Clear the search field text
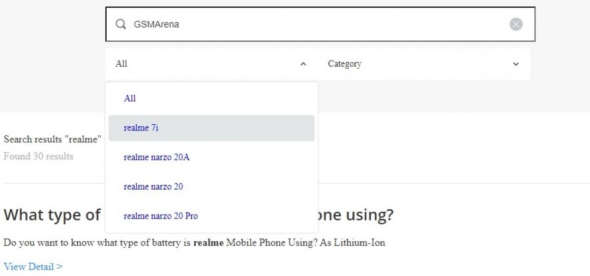 (516, 24)
